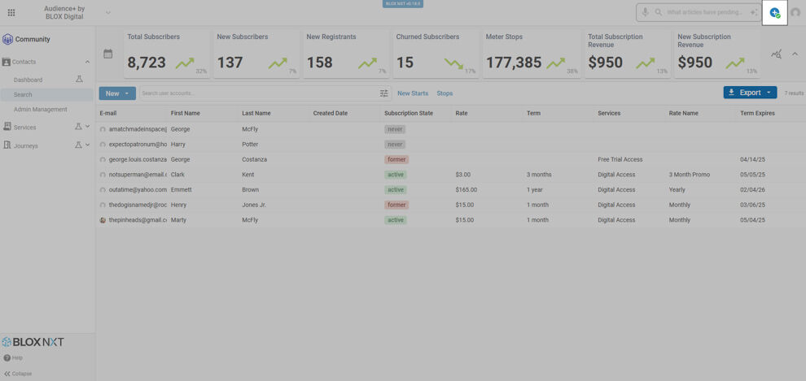806x381 pixels.
Task: Click the Services icon in sidebar
Action: click(7, 127)
